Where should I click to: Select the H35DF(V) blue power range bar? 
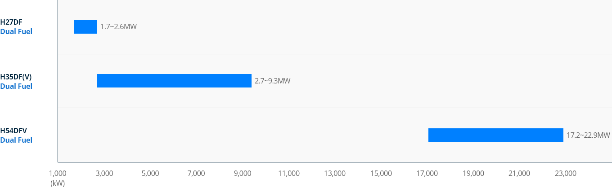174,81
